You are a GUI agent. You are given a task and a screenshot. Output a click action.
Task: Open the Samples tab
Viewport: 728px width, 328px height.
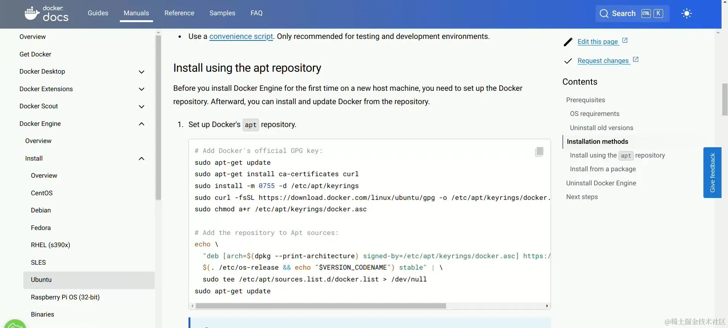(x=222, y=13)
